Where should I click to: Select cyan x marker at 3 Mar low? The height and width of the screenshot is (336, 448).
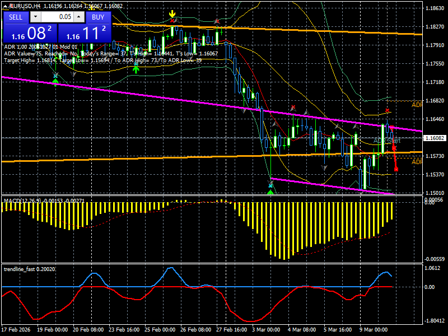click(x=270, y=186)
